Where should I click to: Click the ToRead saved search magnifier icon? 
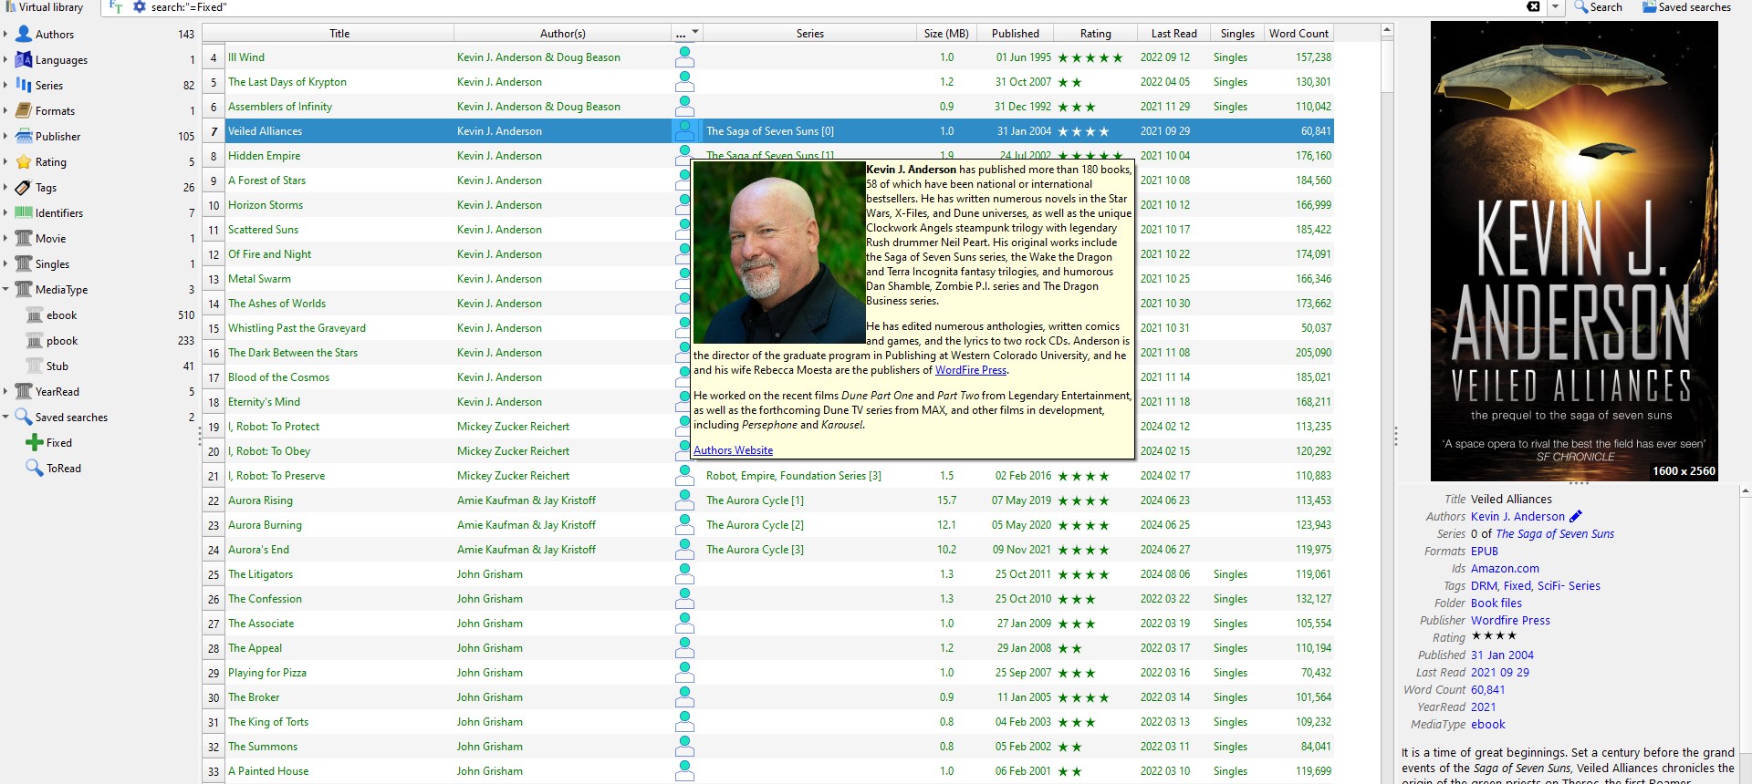click(x=35, y=469)
